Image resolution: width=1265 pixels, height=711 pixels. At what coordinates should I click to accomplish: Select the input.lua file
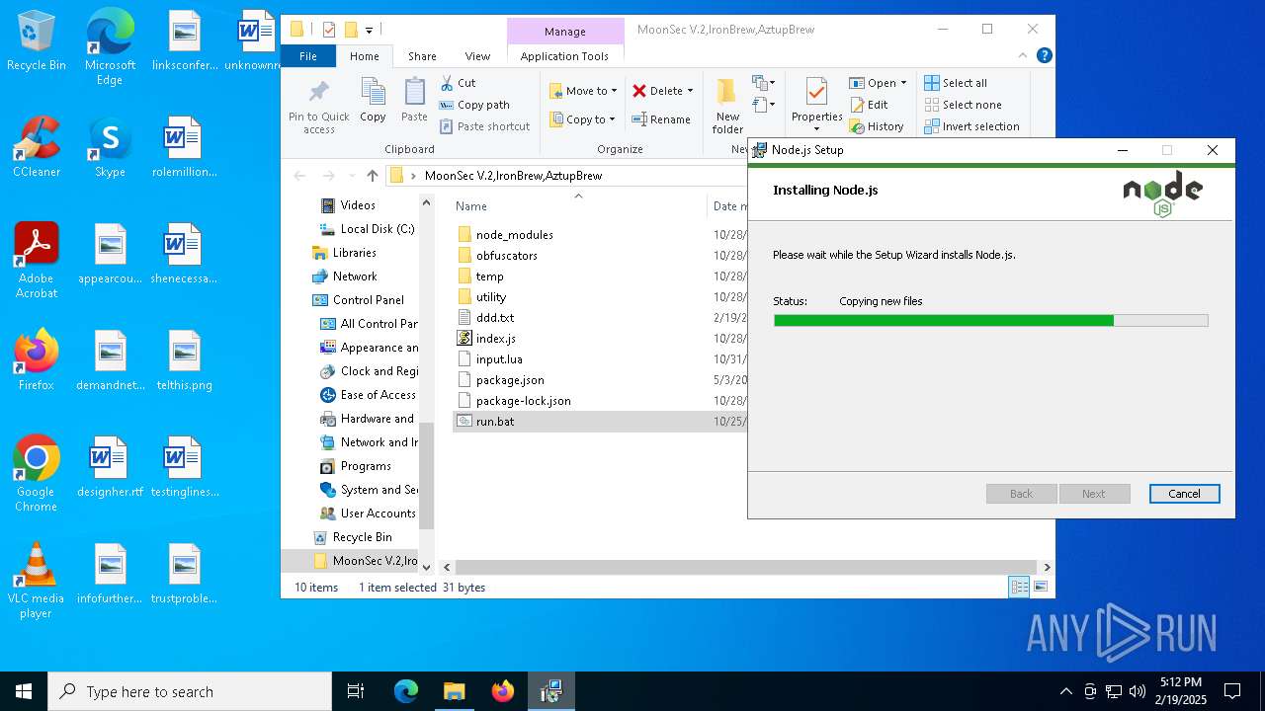(498, 358)
